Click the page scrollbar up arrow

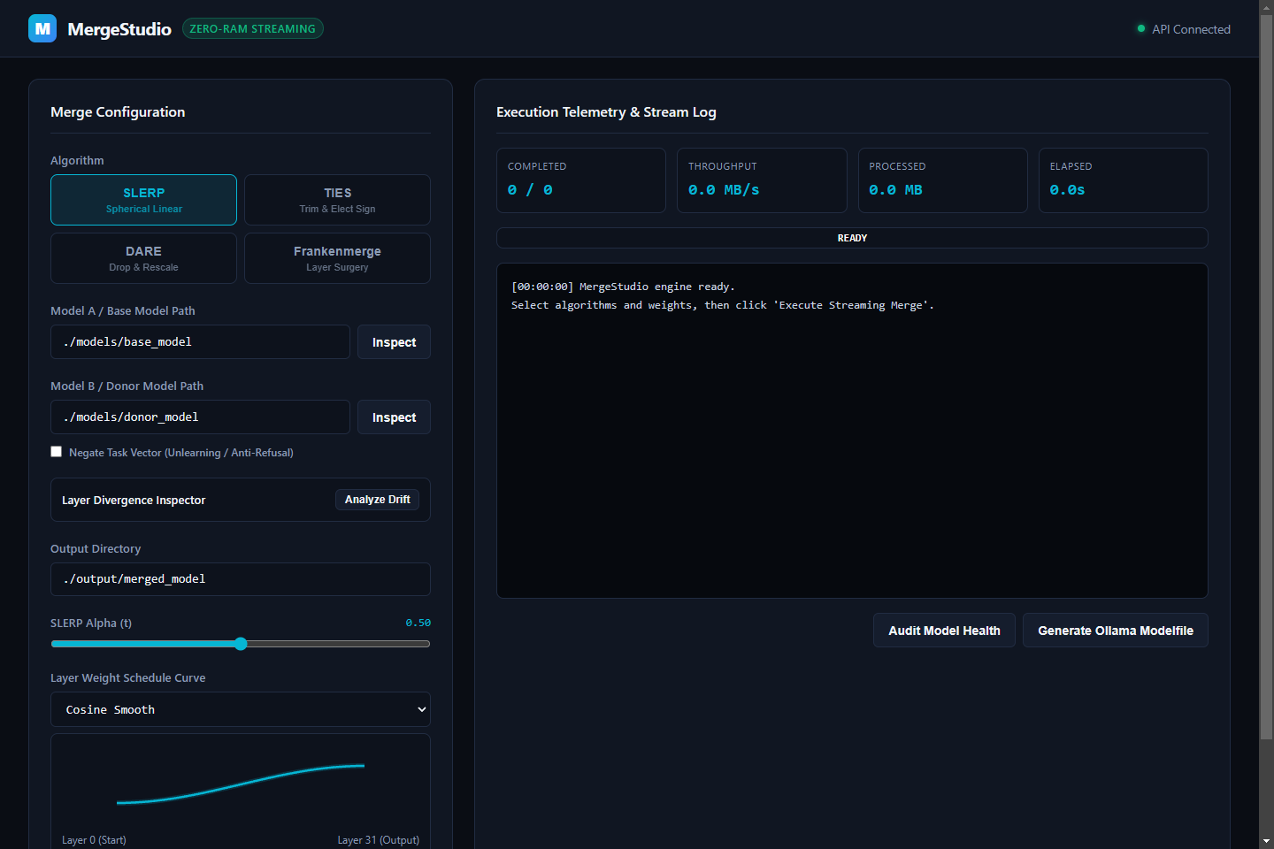coord(1267,7)
